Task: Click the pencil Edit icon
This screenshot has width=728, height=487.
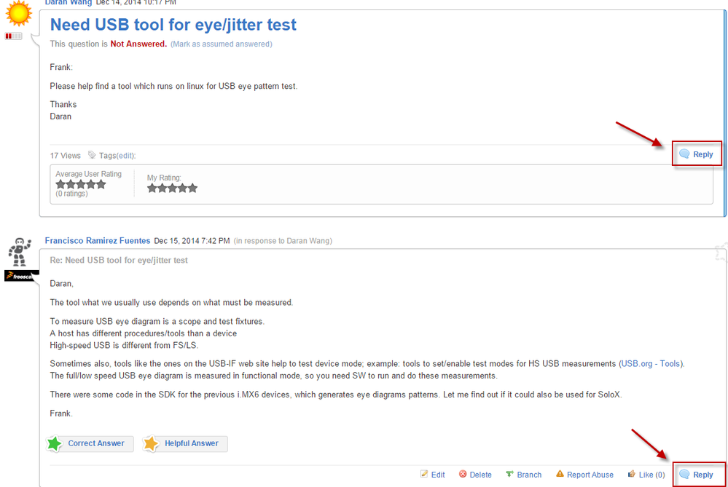Action: pyautogui.click(x=424, y=475)
